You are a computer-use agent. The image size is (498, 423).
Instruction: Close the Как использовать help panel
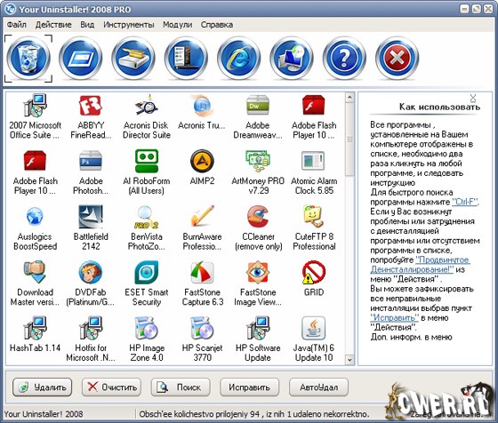(x=473, y=98)
